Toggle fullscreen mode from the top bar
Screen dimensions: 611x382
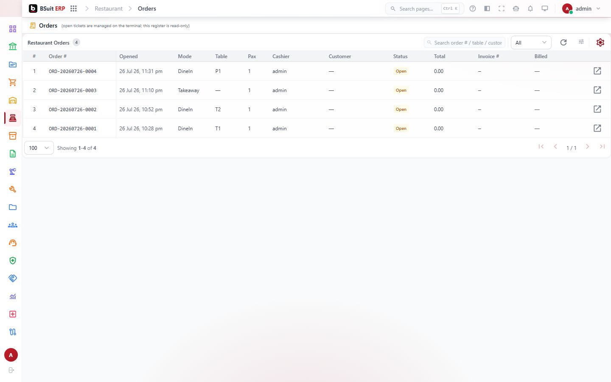click(502, 8)
